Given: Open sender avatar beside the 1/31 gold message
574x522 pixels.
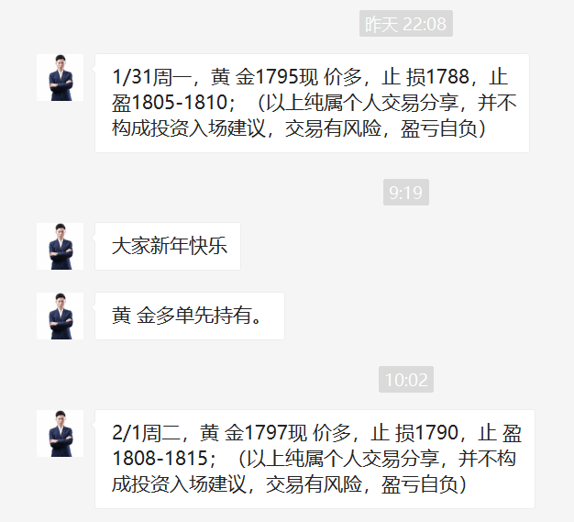Looking at the screenshot, I should coord(60,78).
